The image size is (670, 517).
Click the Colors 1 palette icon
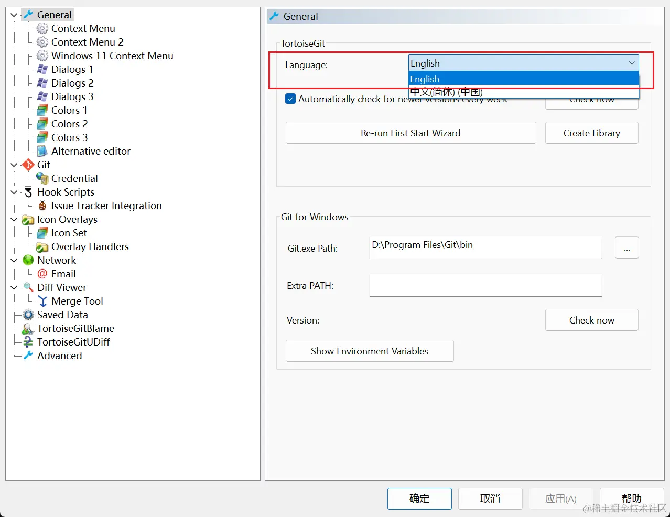(x=42, y=110)
